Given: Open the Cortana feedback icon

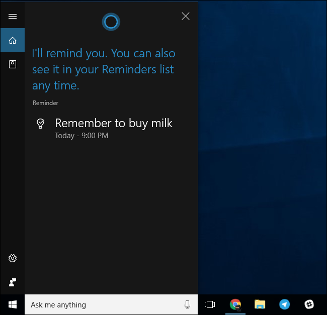Looking at the screenshot, I should (x=13, y=282).
